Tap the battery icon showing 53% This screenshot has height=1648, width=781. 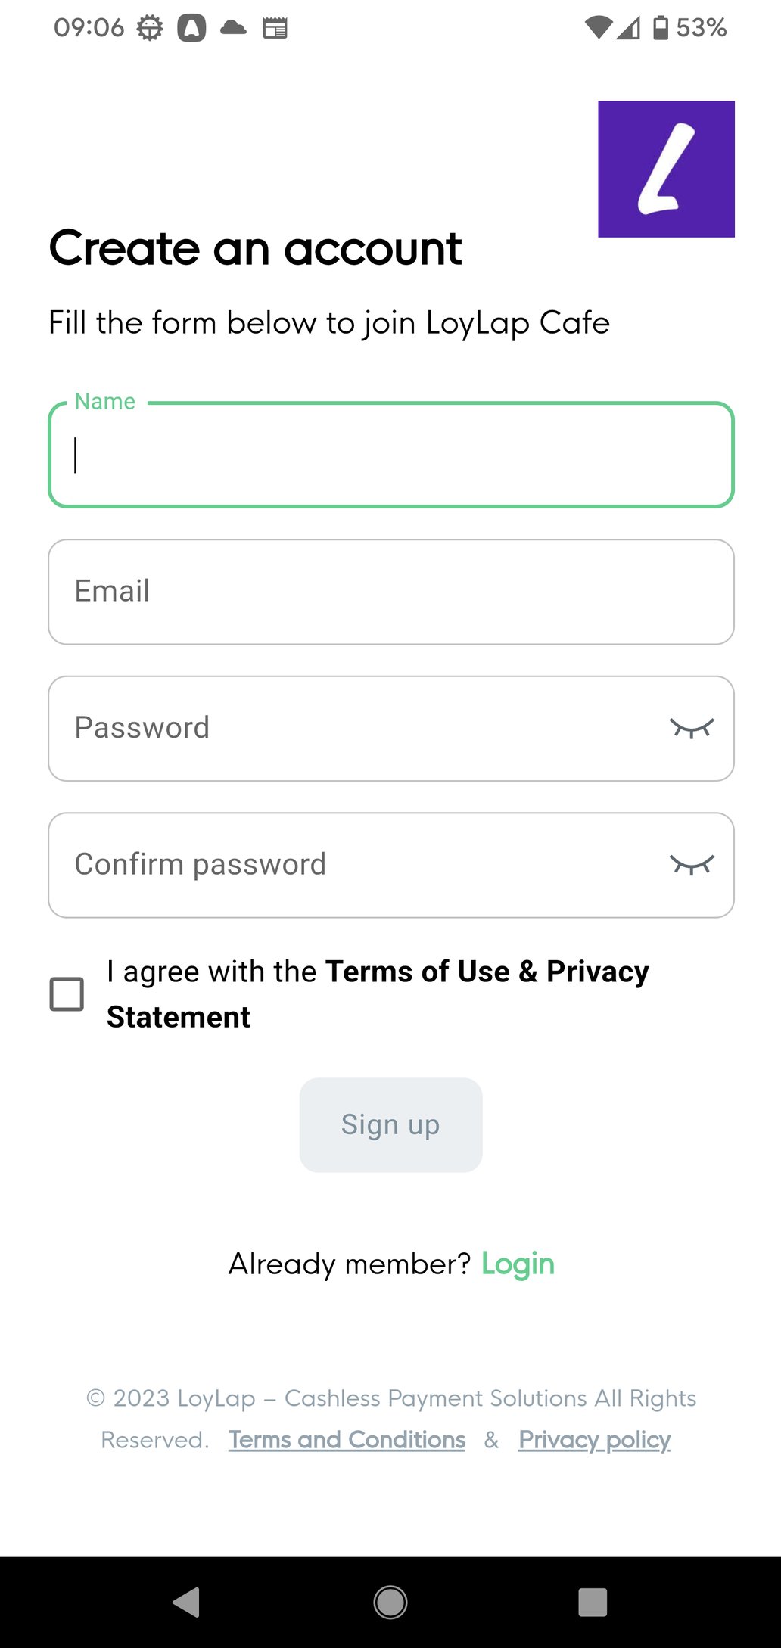661,28
